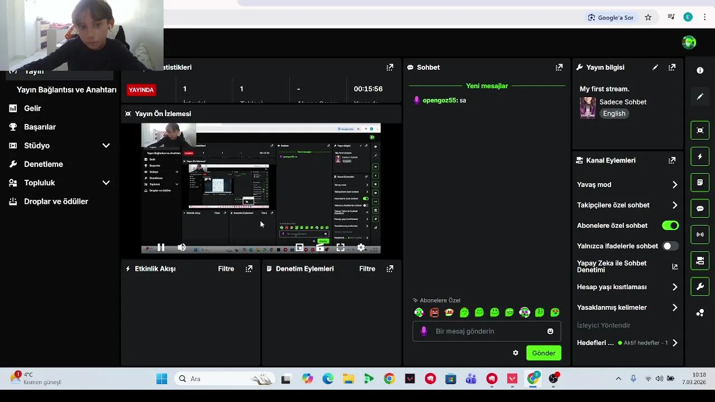Image resolution: width=715 pixels, height=402 pixels.
Task: Pop out the Etkinlik Akışı panel
Action: [x=249, y=269]
